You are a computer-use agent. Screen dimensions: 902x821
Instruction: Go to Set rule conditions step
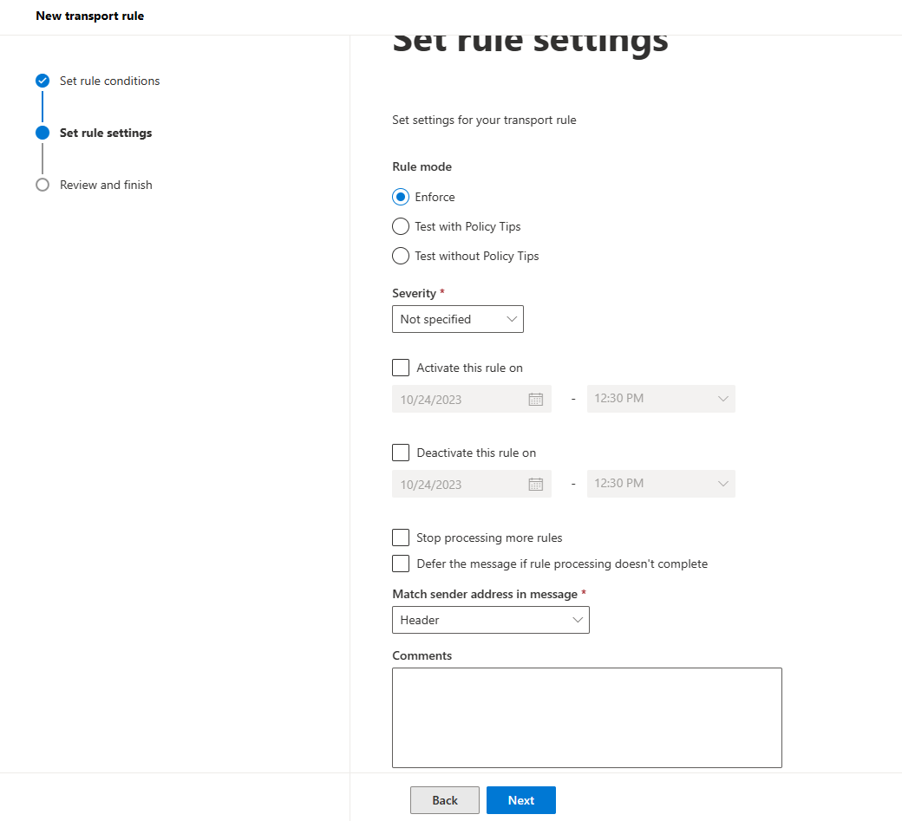click(x=109, y=81)
